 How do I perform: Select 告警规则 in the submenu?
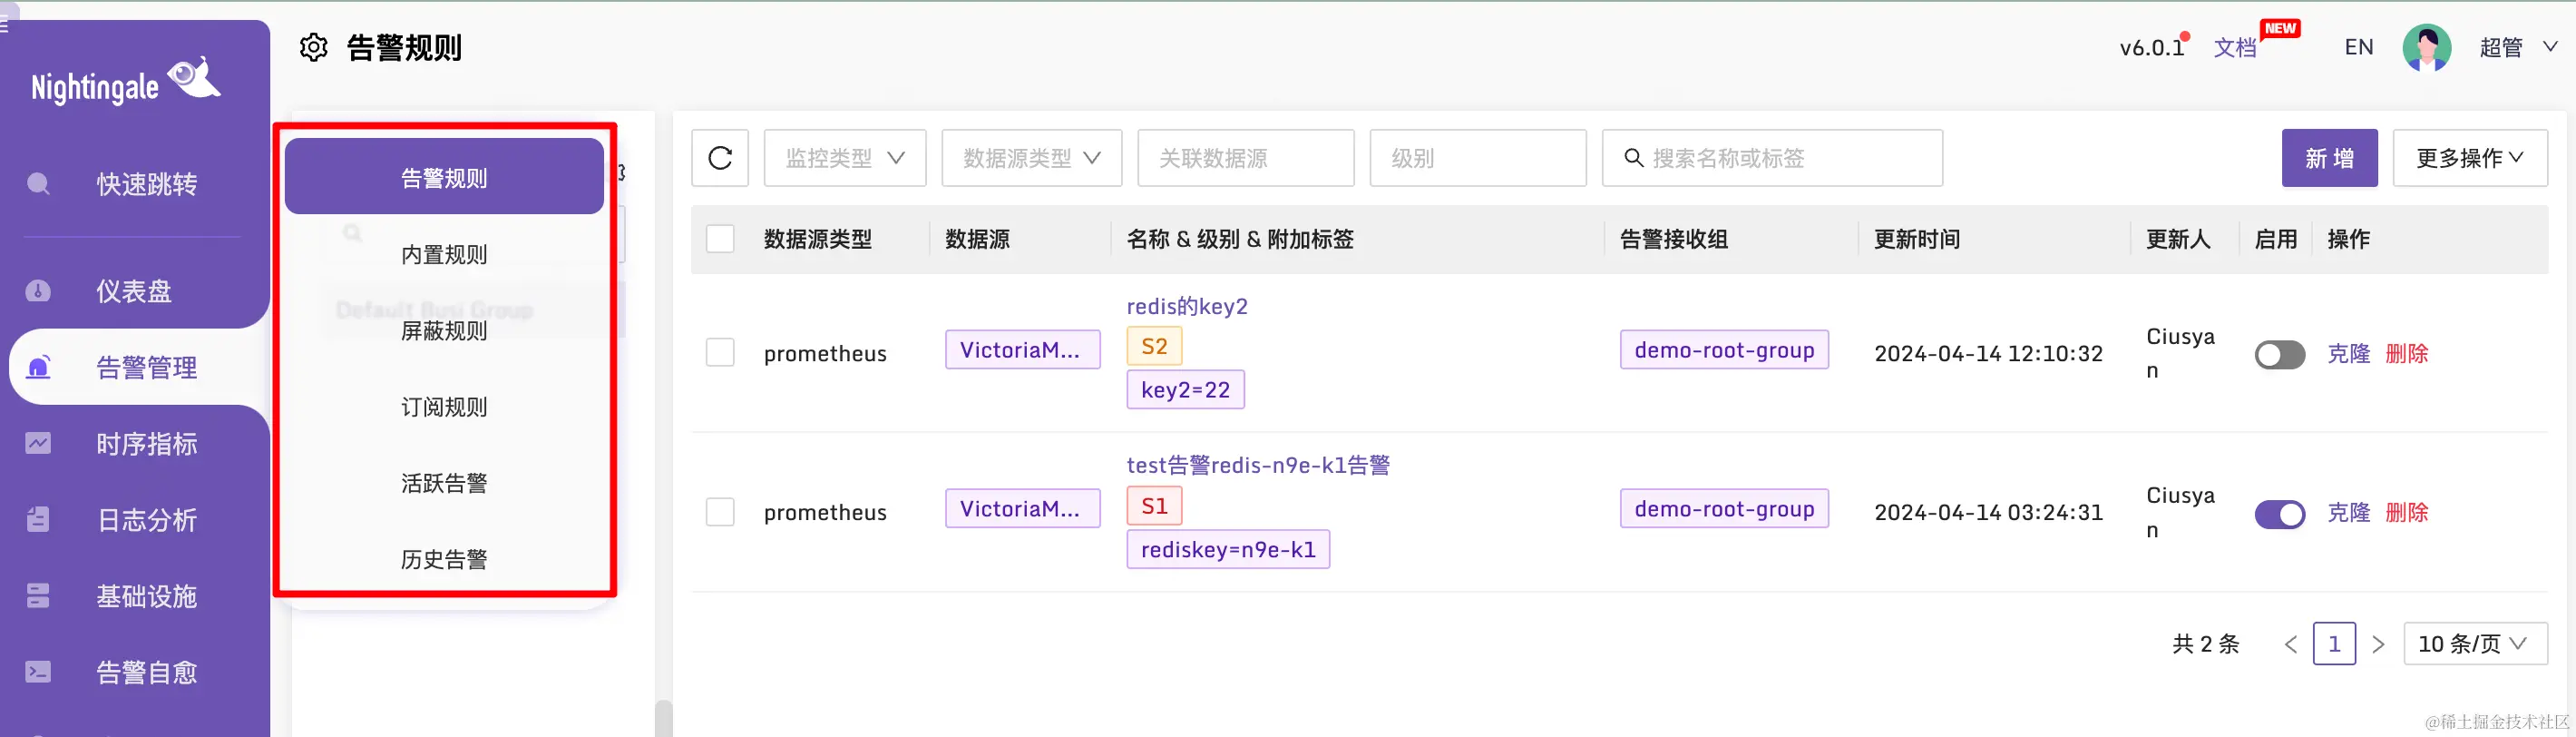[x=444, y=177]
